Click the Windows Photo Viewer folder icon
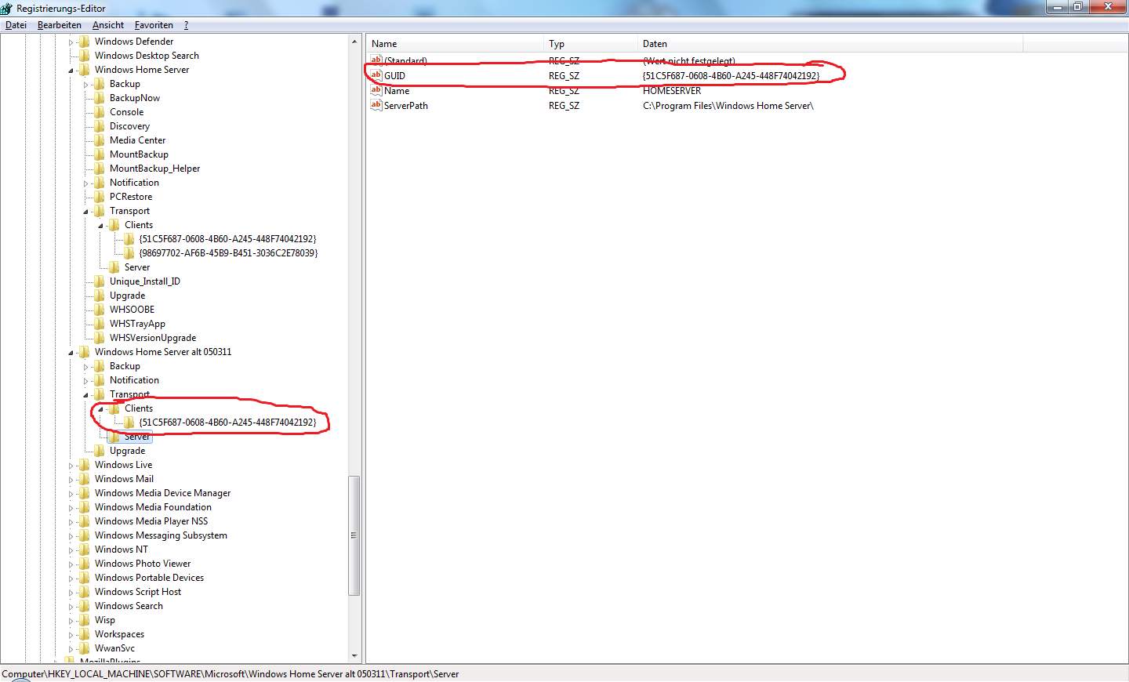 click(x=85, y=564)
